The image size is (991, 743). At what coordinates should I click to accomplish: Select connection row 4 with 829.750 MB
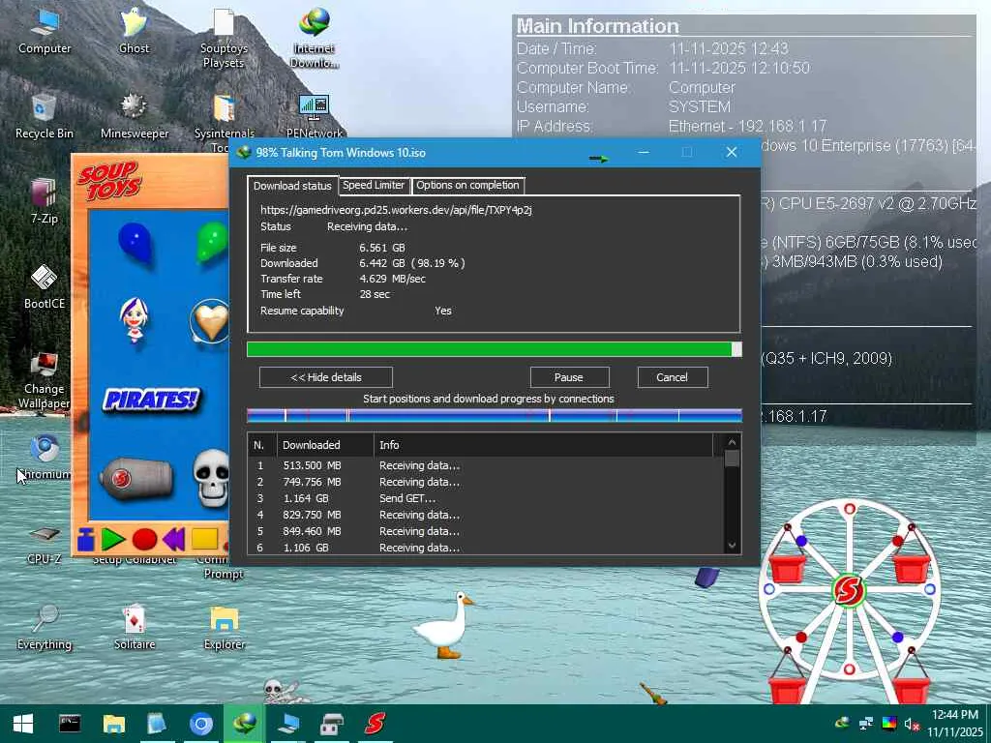(x=486, y=515)
